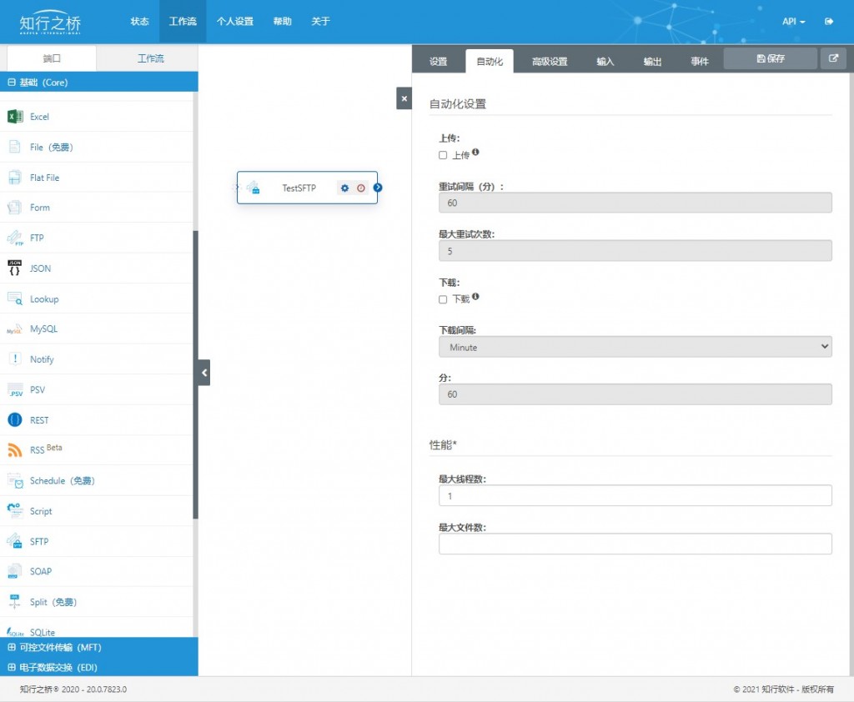Click the JSON connector icon
Image resolution: width=854 pixels, height=702 pixels.
coord(15,268)
